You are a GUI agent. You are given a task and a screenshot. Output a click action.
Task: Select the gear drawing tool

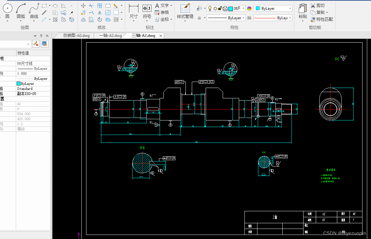tap(63, 19)
